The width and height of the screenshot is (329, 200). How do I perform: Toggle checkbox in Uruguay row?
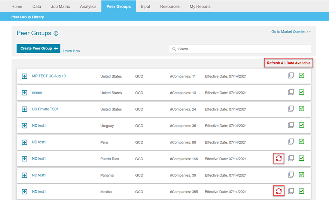[302, 125]
